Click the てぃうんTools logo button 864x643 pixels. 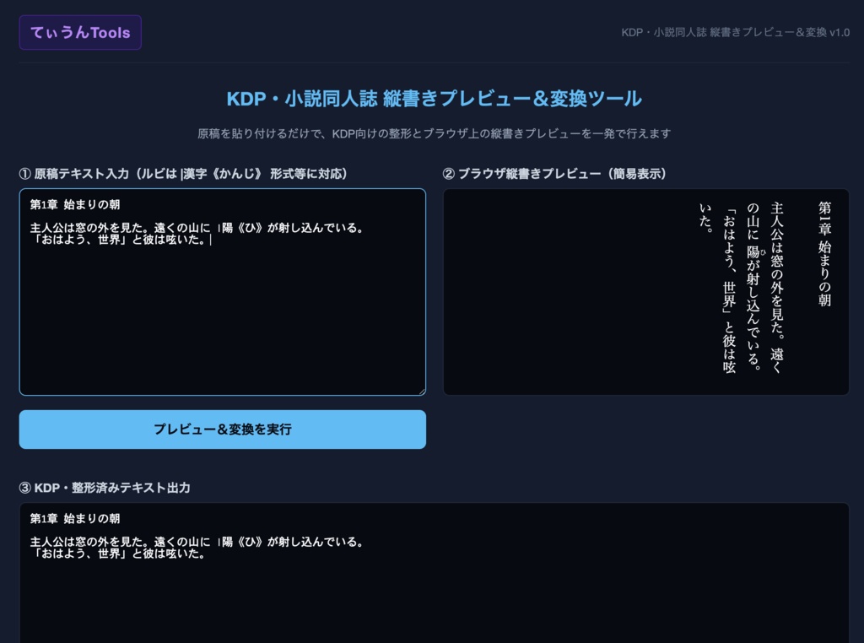[80, 33]
